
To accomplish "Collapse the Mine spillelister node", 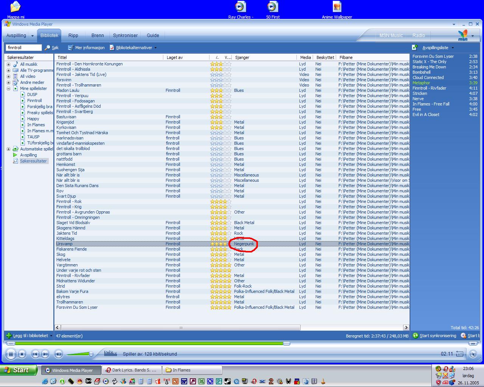I will [x=8, y=88].
